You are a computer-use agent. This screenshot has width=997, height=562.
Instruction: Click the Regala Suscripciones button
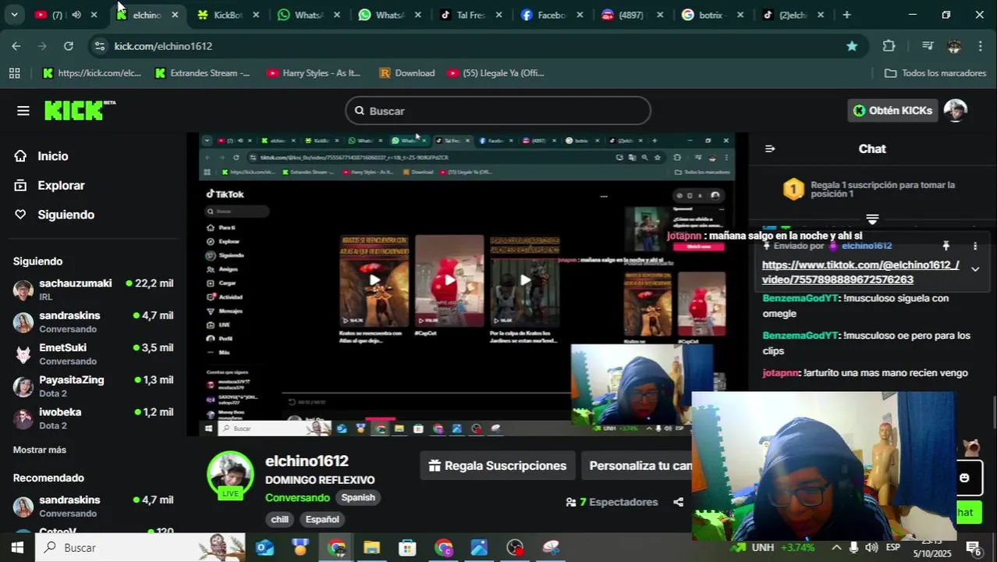[x=498, y=466]
